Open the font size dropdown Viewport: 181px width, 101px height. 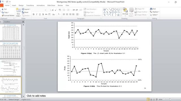pyautogui.click(x=50, y=10)
